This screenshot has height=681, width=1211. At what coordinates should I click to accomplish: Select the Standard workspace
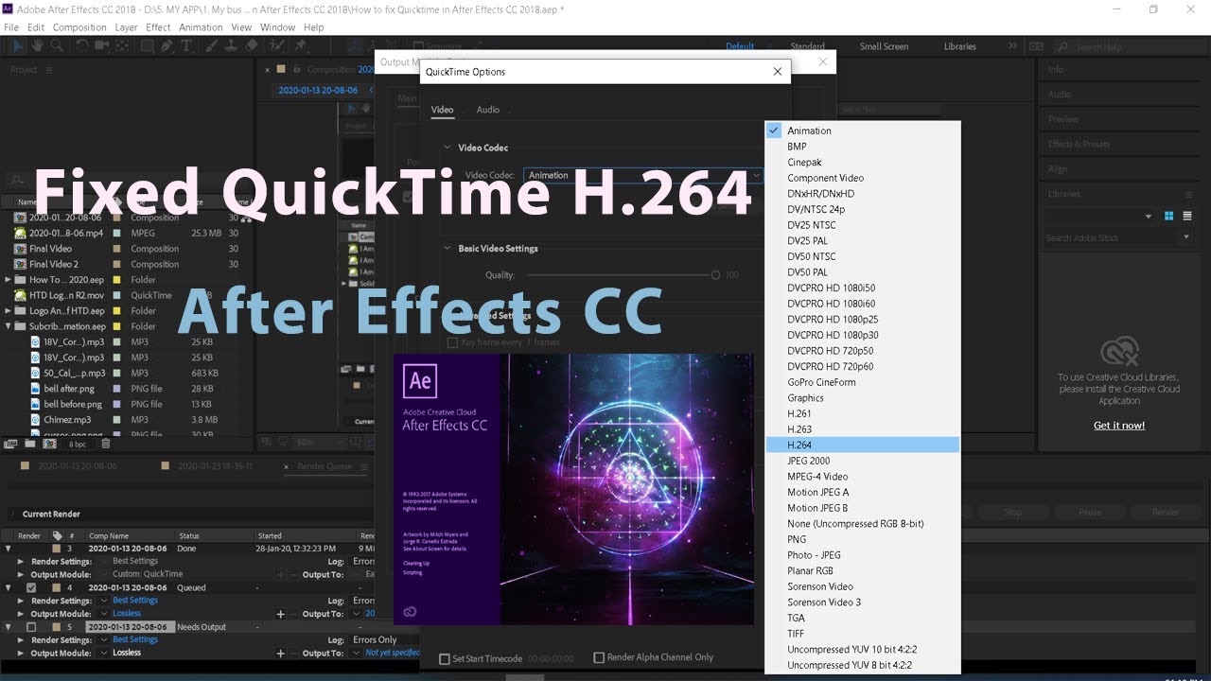807,46
